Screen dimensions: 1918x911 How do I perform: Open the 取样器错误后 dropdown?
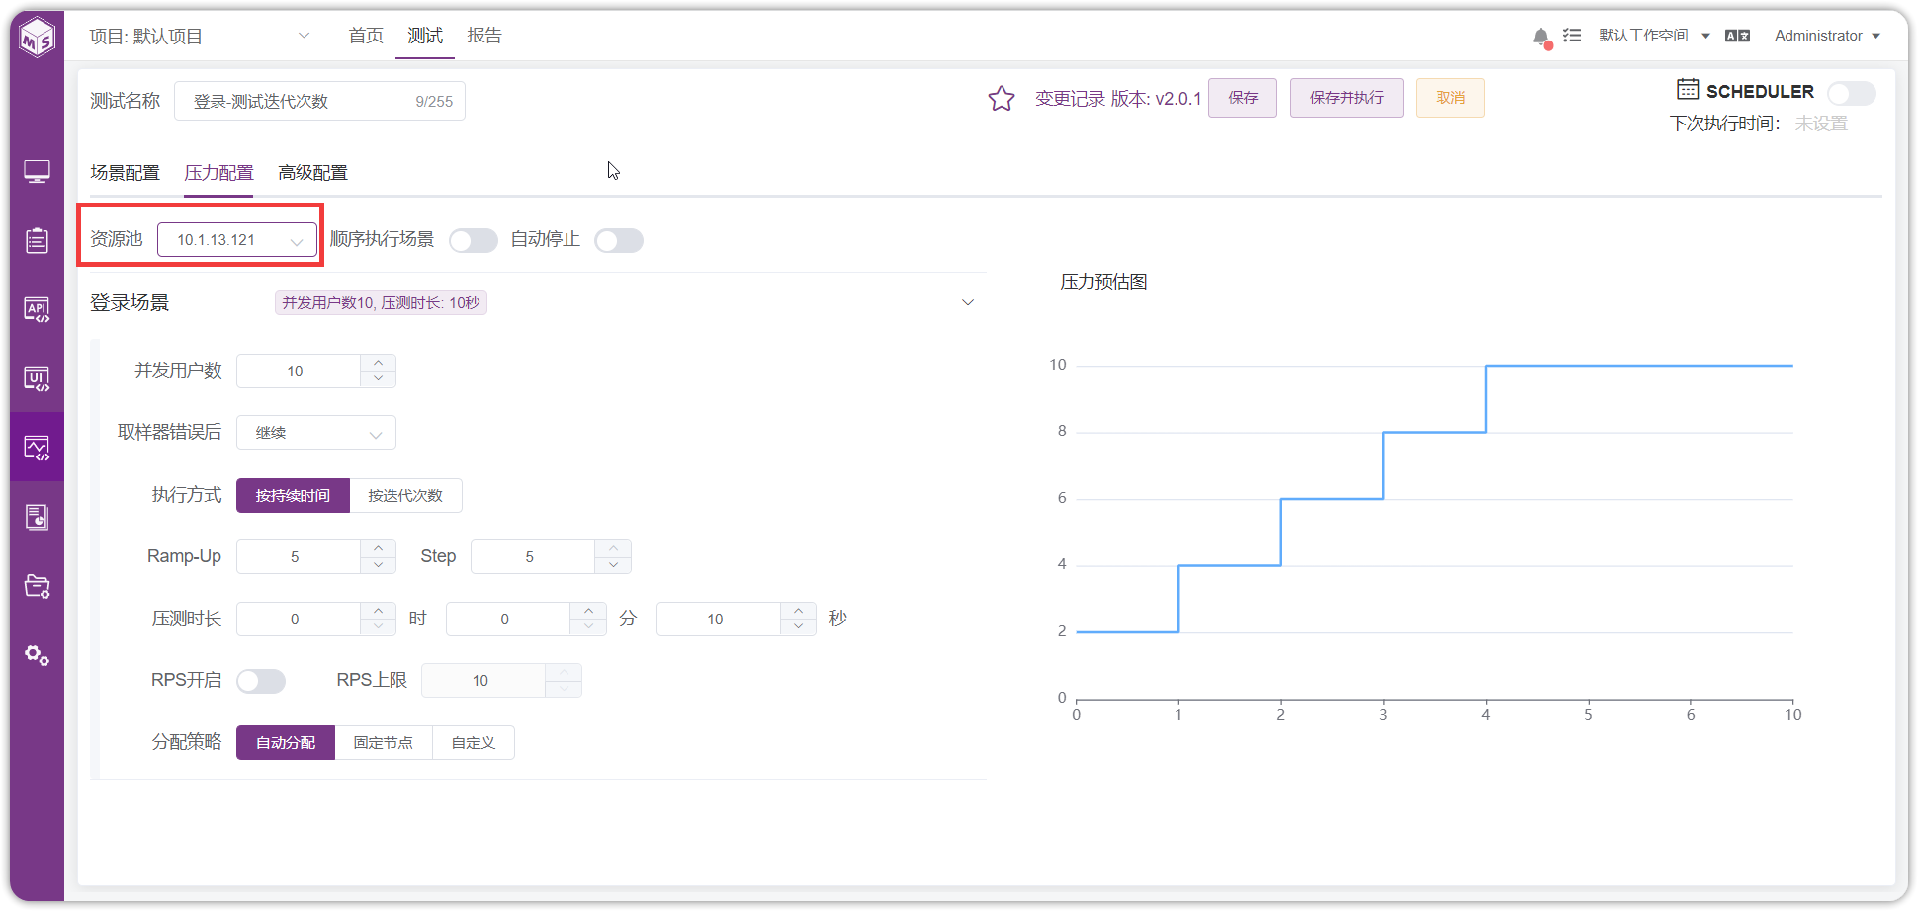tap(316, 433)
